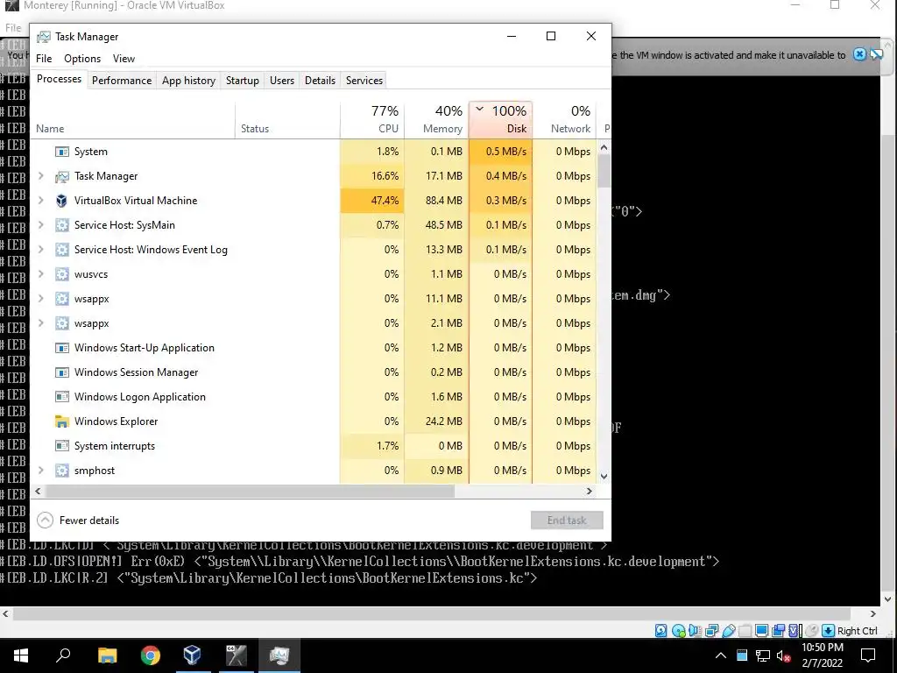Open File Explorer from the taskbar
Screen dimensions: 897x673
tap(107, 655)
